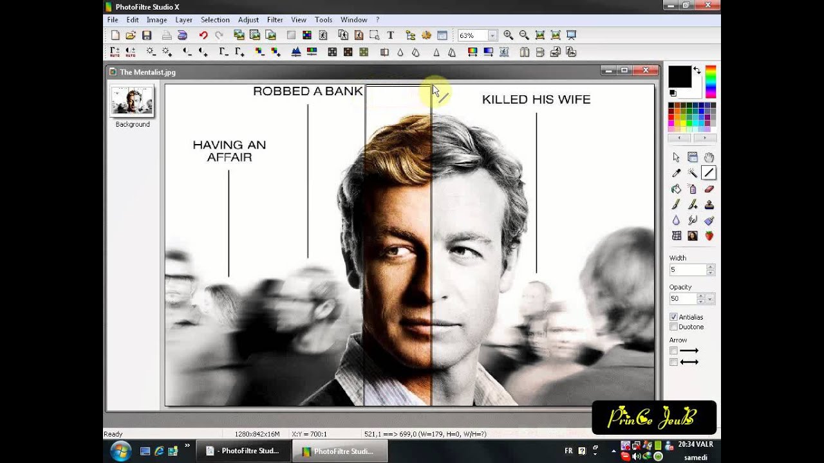824x463 pixels.
Task: Click the swap foreground and background colors arrow
Action: tap(697, 70)
